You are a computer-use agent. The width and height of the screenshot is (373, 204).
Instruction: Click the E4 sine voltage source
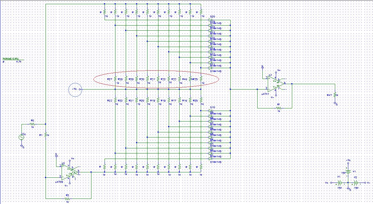tap(21, 137)
